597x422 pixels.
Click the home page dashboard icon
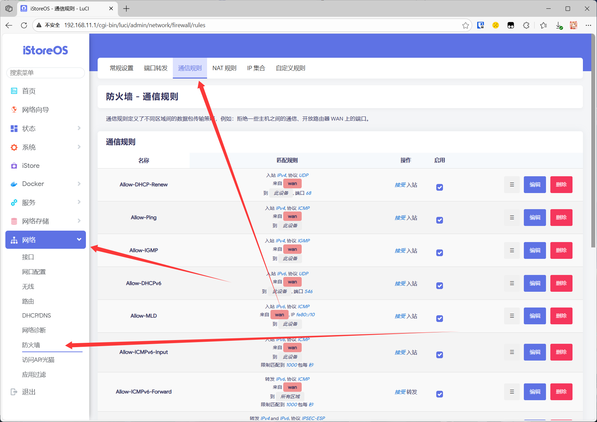pyautogui.click(x=14, y=91)
